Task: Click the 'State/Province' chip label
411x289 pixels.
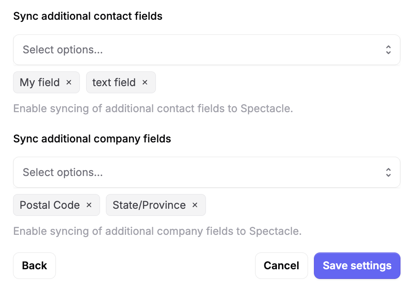Action: (x=149, y=205)
